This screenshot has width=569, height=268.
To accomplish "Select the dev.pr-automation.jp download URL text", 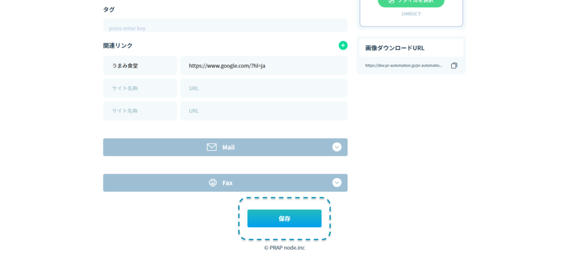I will point(404,66).
